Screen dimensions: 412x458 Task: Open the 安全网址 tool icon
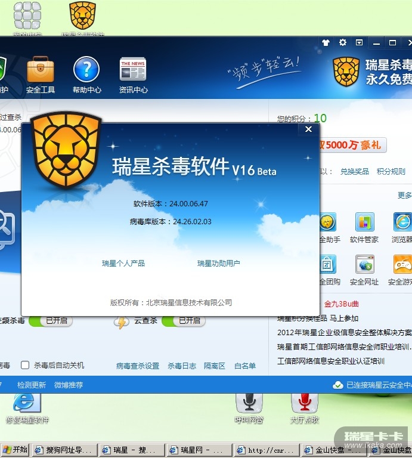tap(364, 264)
